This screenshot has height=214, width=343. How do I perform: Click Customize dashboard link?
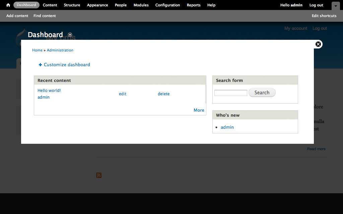(67, 65)
